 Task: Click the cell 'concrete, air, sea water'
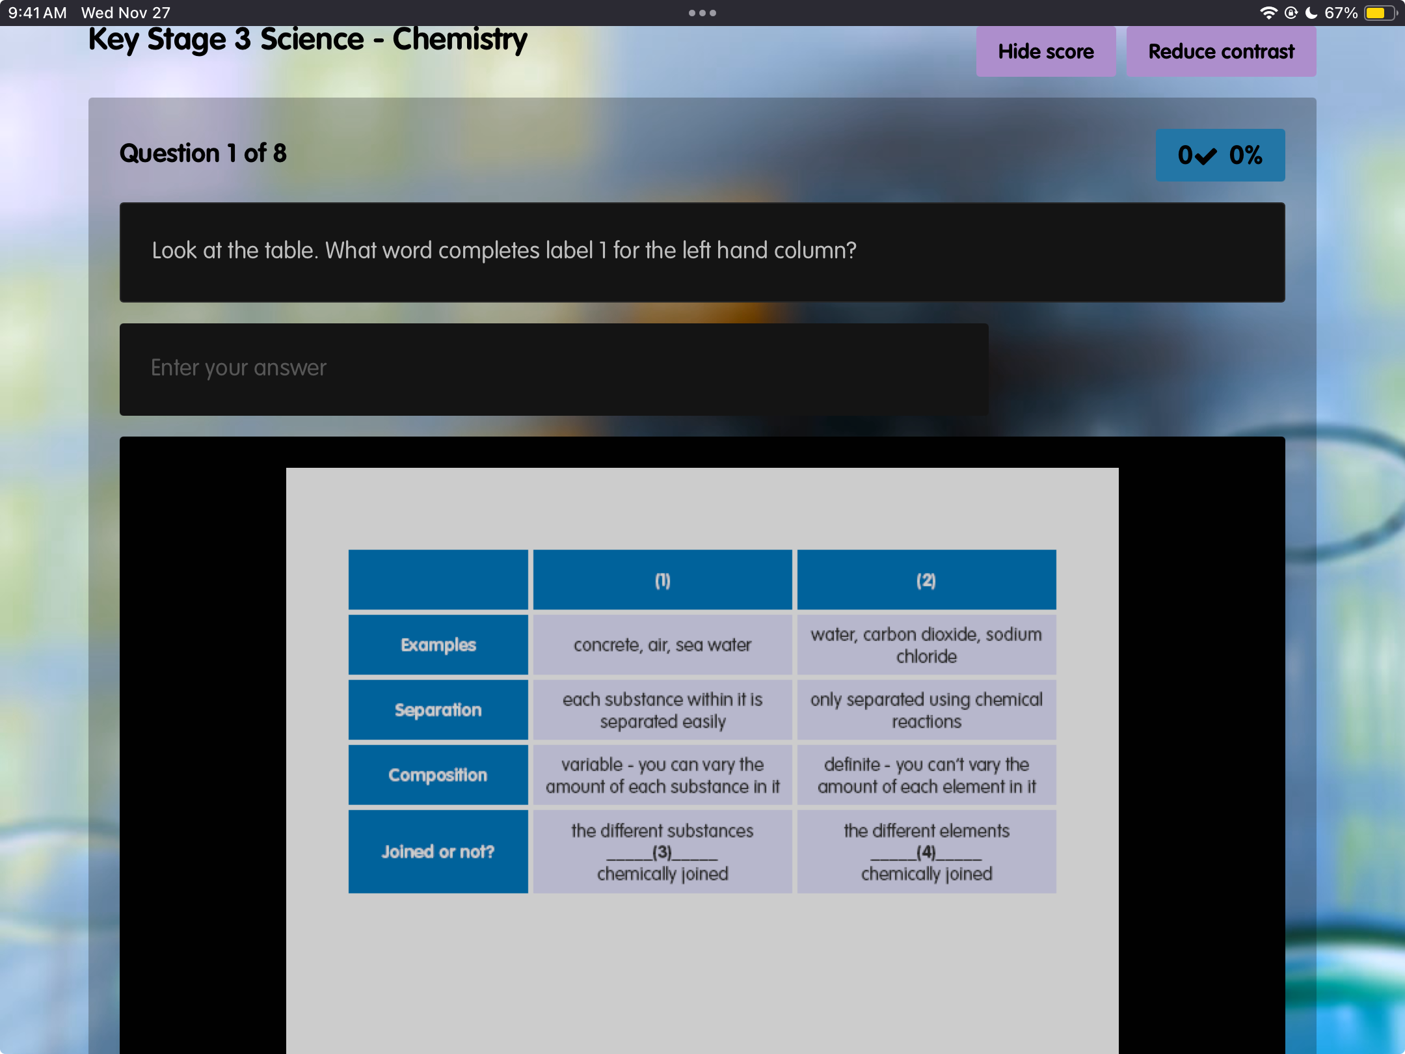coord(663,645)
